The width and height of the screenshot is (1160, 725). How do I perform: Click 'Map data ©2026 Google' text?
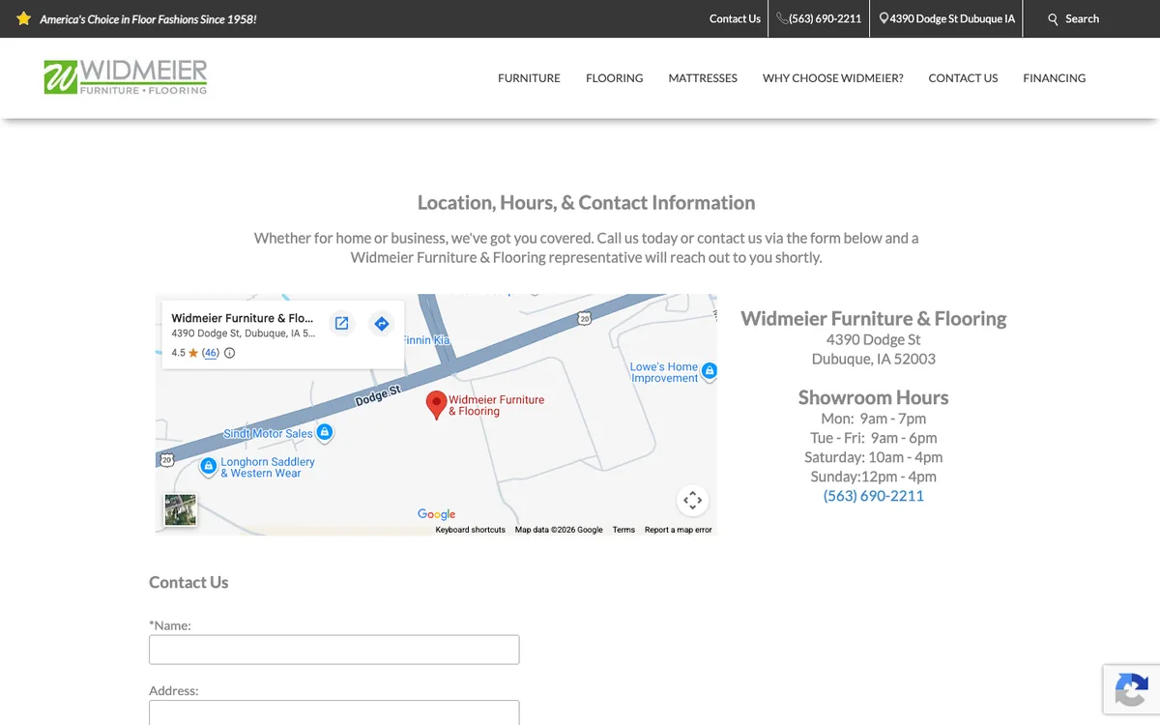point(559,530)
